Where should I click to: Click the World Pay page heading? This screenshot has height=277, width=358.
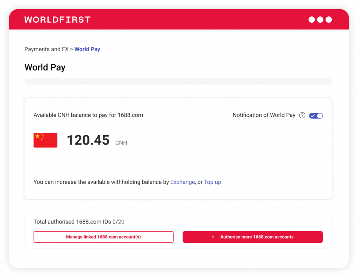(x=45, y=67)
